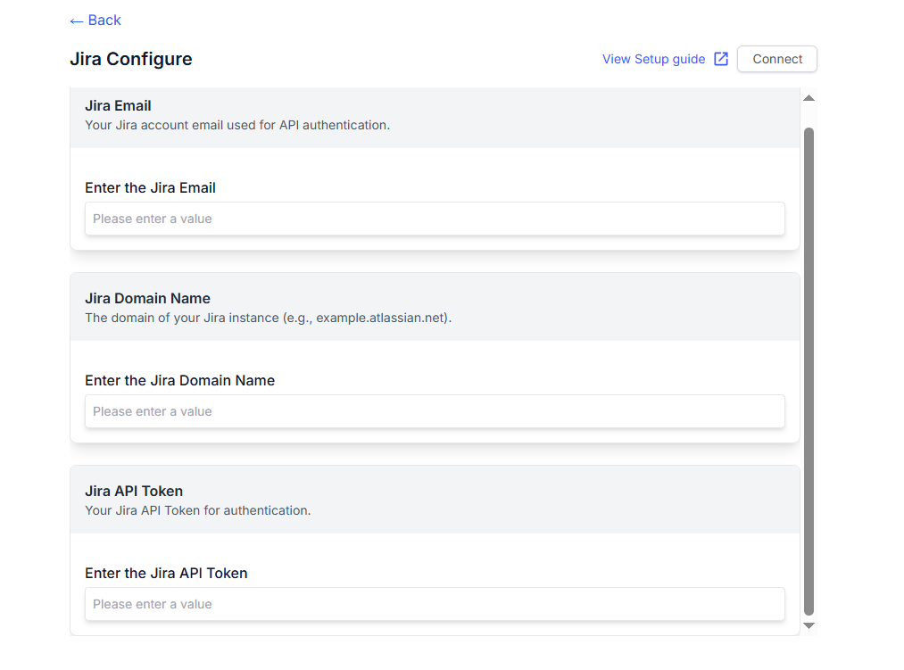Go back using the Back link
Image resolution: width=904 pixels, height=670 pixels.
[x=95, y=21]
